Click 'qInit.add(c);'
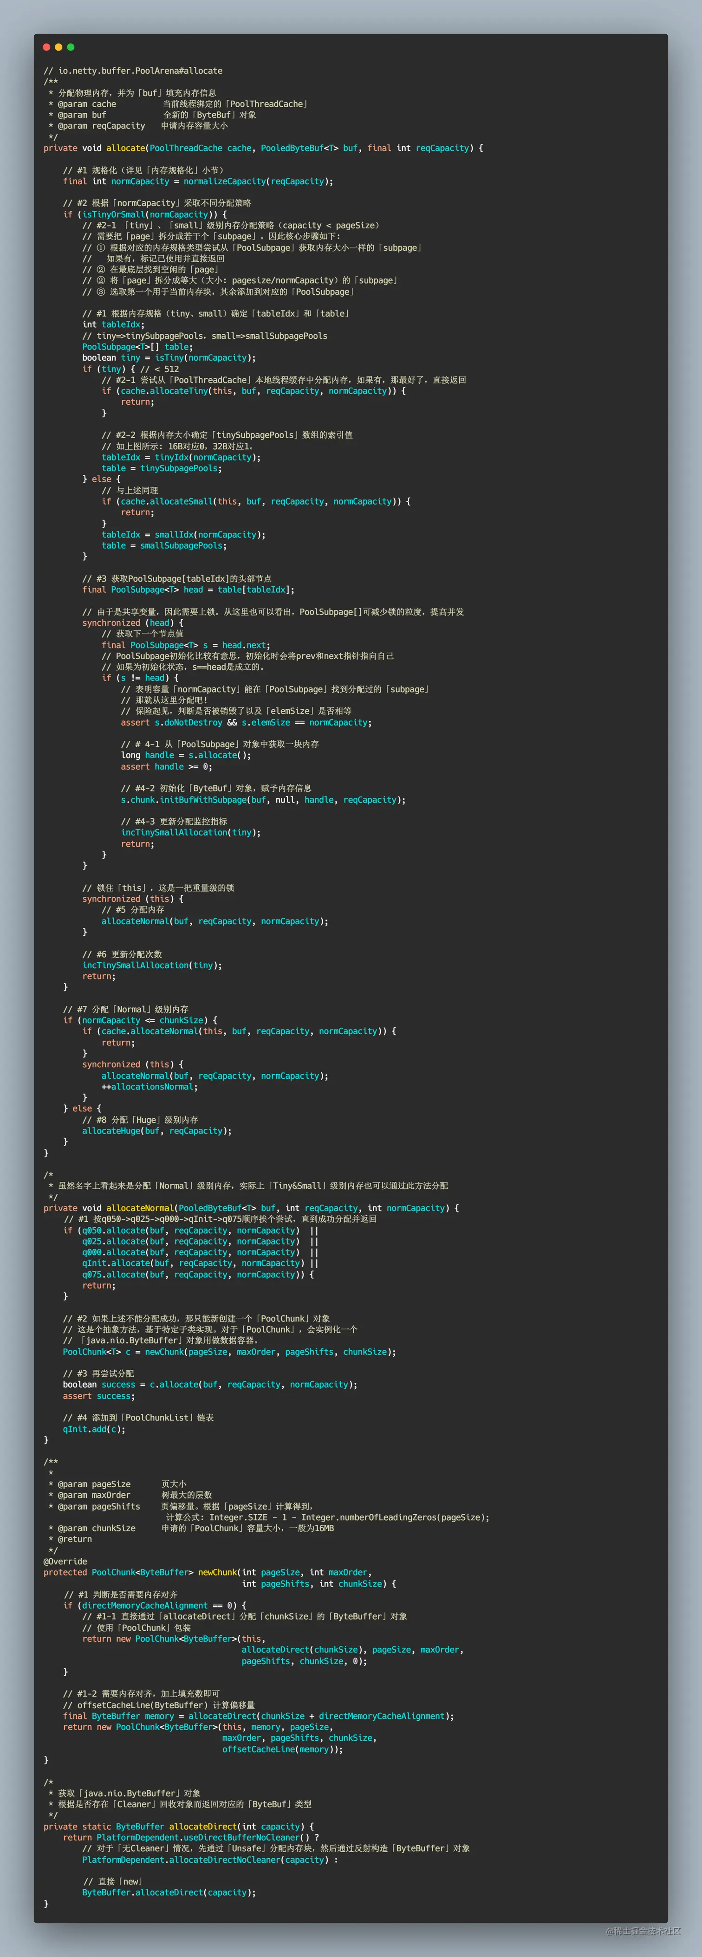This screenshot has height=1957, width=702. coord(94,1429)
